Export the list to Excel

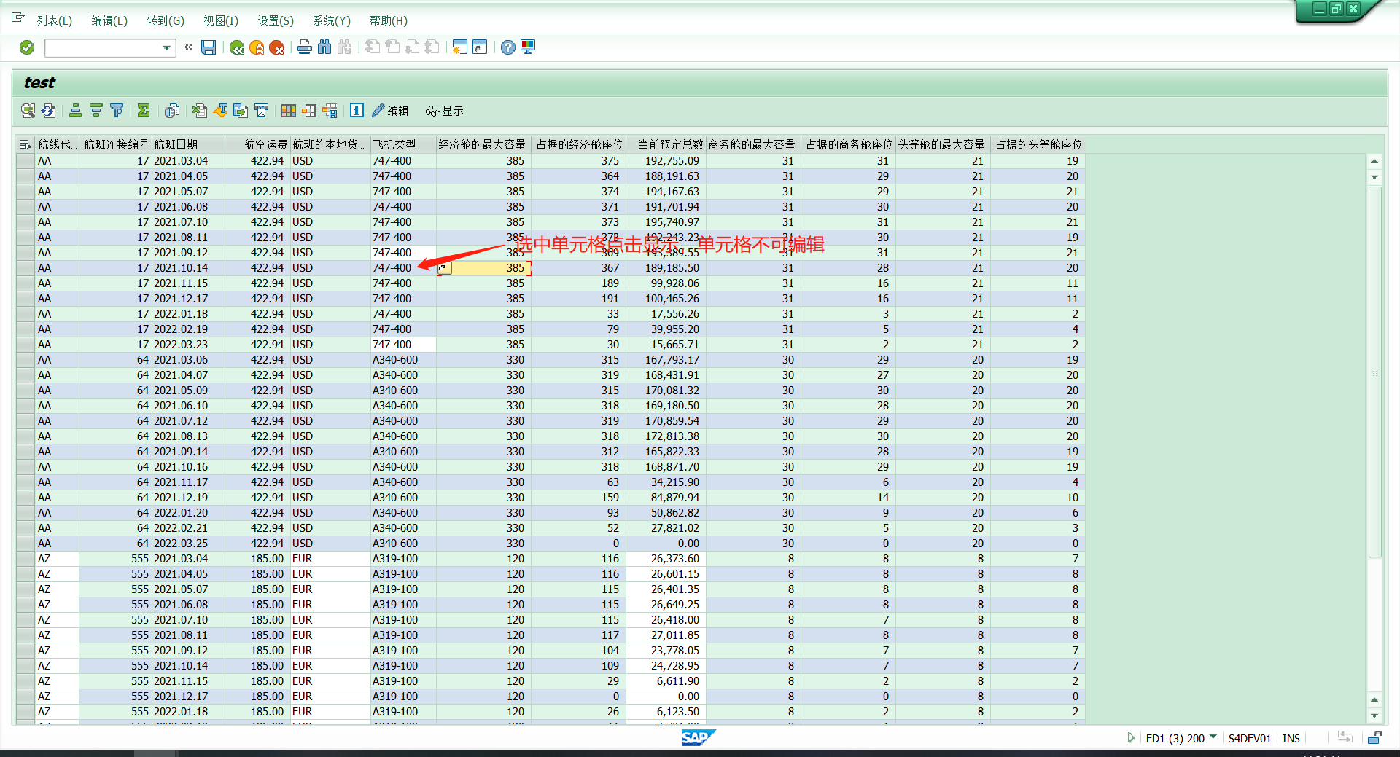click(199, 111)
